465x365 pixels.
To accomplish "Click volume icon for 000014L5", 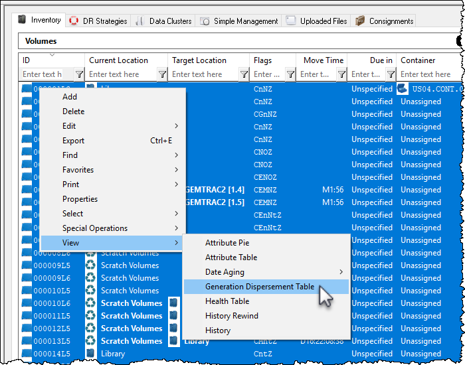I will 27,354.
